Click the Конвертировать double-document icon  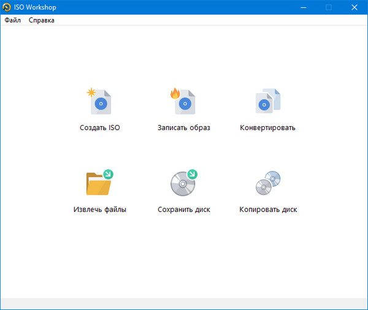pos(267,102)
